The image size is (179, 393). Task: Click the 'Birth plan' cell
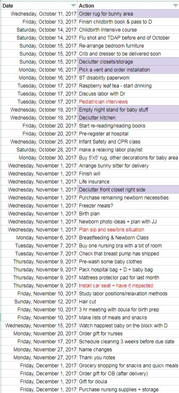point(128,214)
